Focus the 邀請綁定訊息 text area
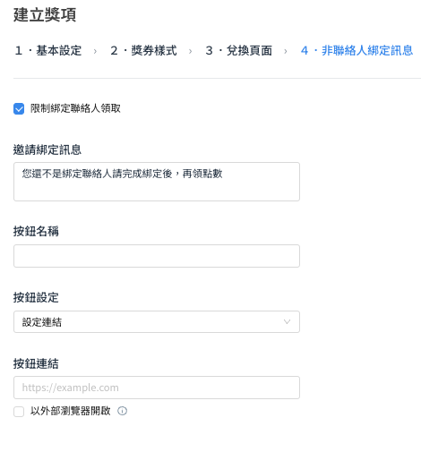Screen dimensions: 421x452 tap(157, 182)
